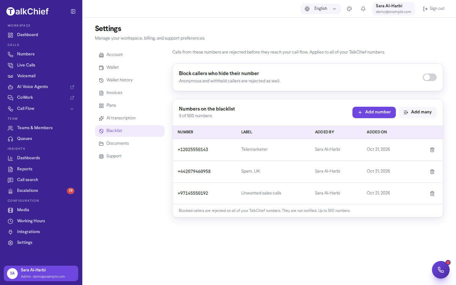Click the Spam, UK label
456x285 pixels.
pyautogui.click(x=250, y=171)
